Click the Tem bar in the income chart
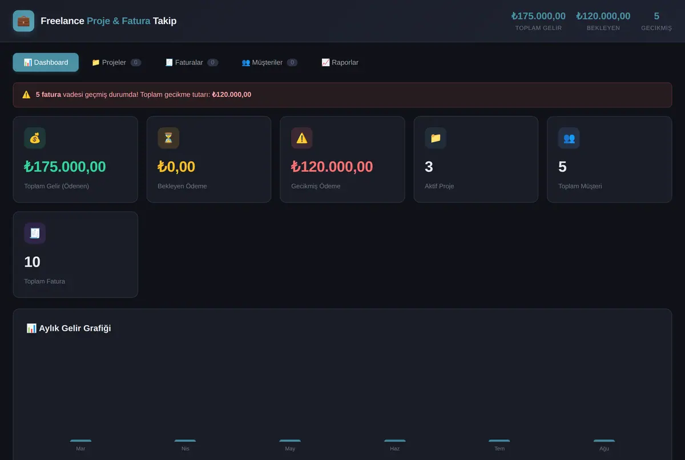 pos(499,441)
